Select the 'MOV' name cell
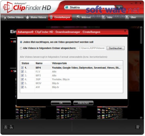Viewport: 145px width, 136px height. 38,83
